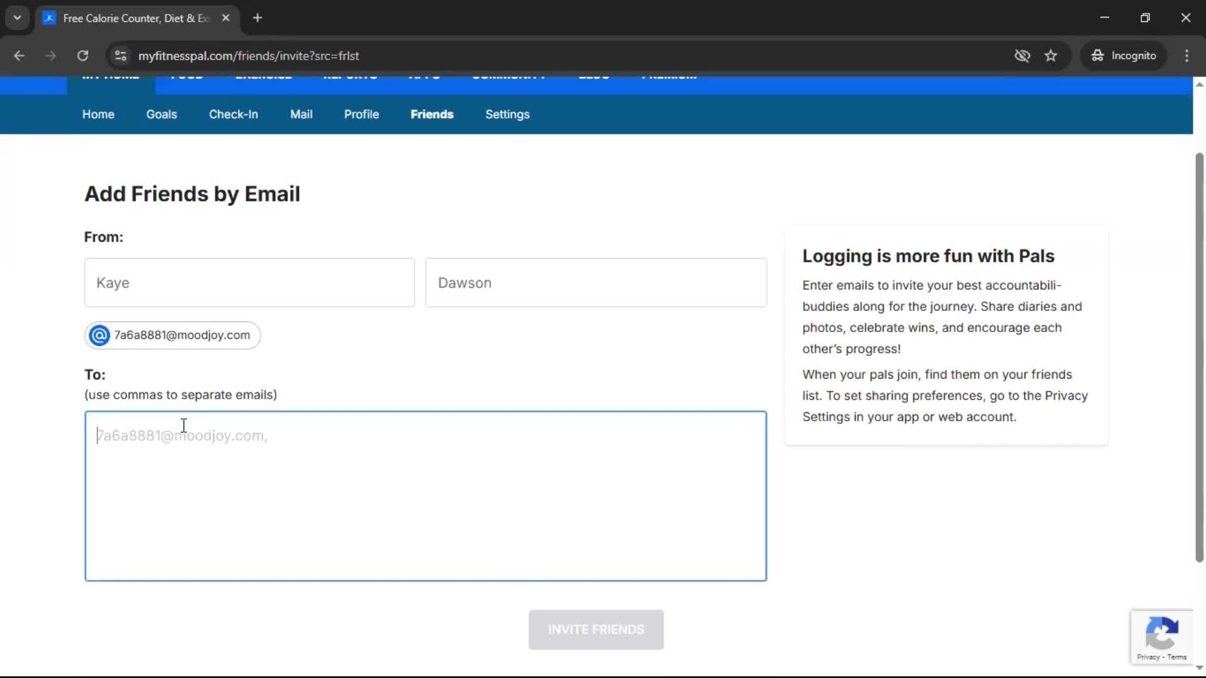Open a new browser tab

[x=258, y=18]
